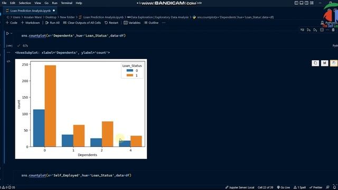Screen dimensions: 338x190
Task: Click 'New folder' breadcrumb segment
Action: point(67,17)
